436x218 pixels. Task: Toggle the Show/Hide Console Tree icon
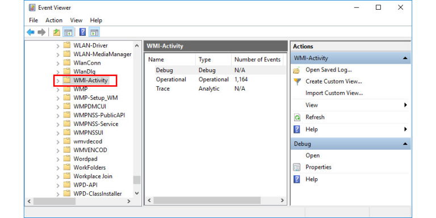pyautogui.click(x=68, y=32)
